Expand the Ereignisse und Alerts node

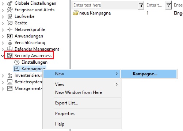(x=3, y=10)
